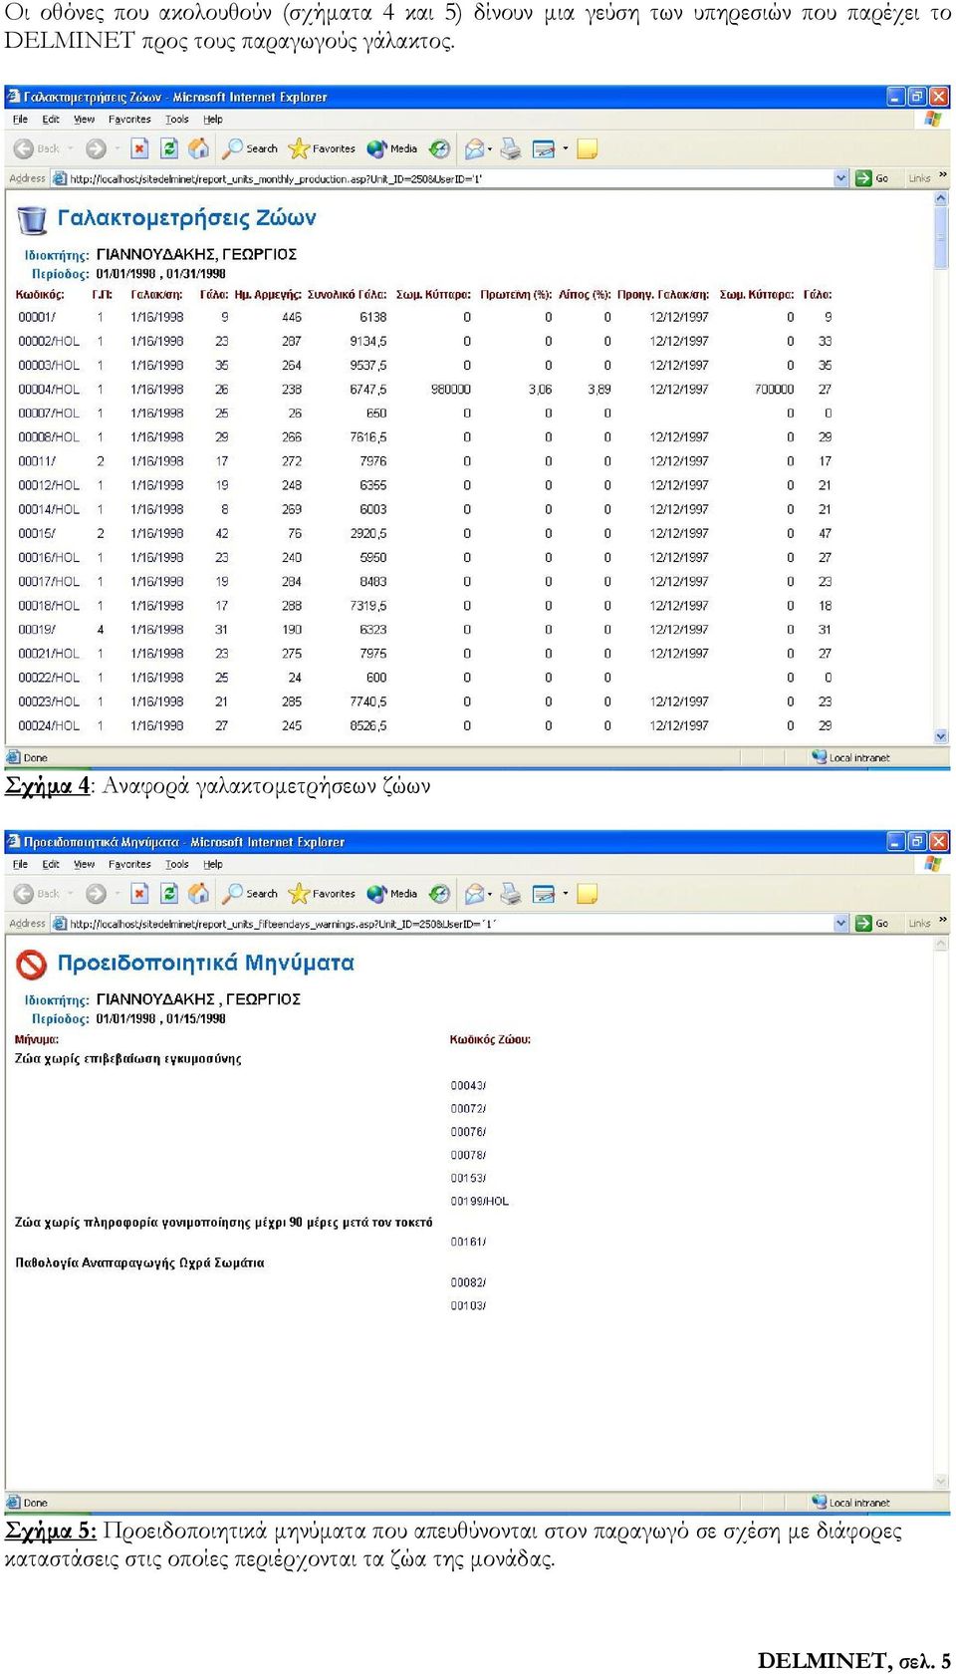Click Go button in Γαλακτομετρήσεις Ζώων window
Viewport: 956px width, 1674px height.
tap(871, 178)
